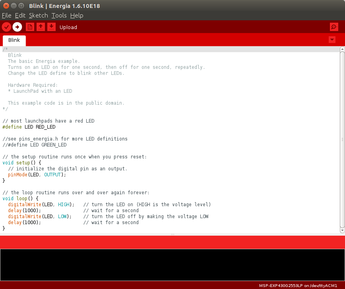Open the Serial Monitor icon
This screenshot has height=289, width=345.
[x=334, y=27]
